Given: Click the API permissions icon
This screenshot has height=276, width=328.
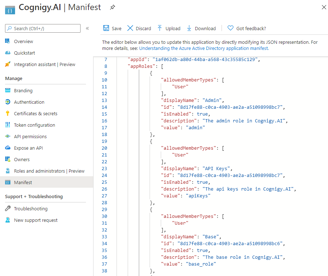Looking at the screenshot, I should pyautogui.click(x=8, y=136).
